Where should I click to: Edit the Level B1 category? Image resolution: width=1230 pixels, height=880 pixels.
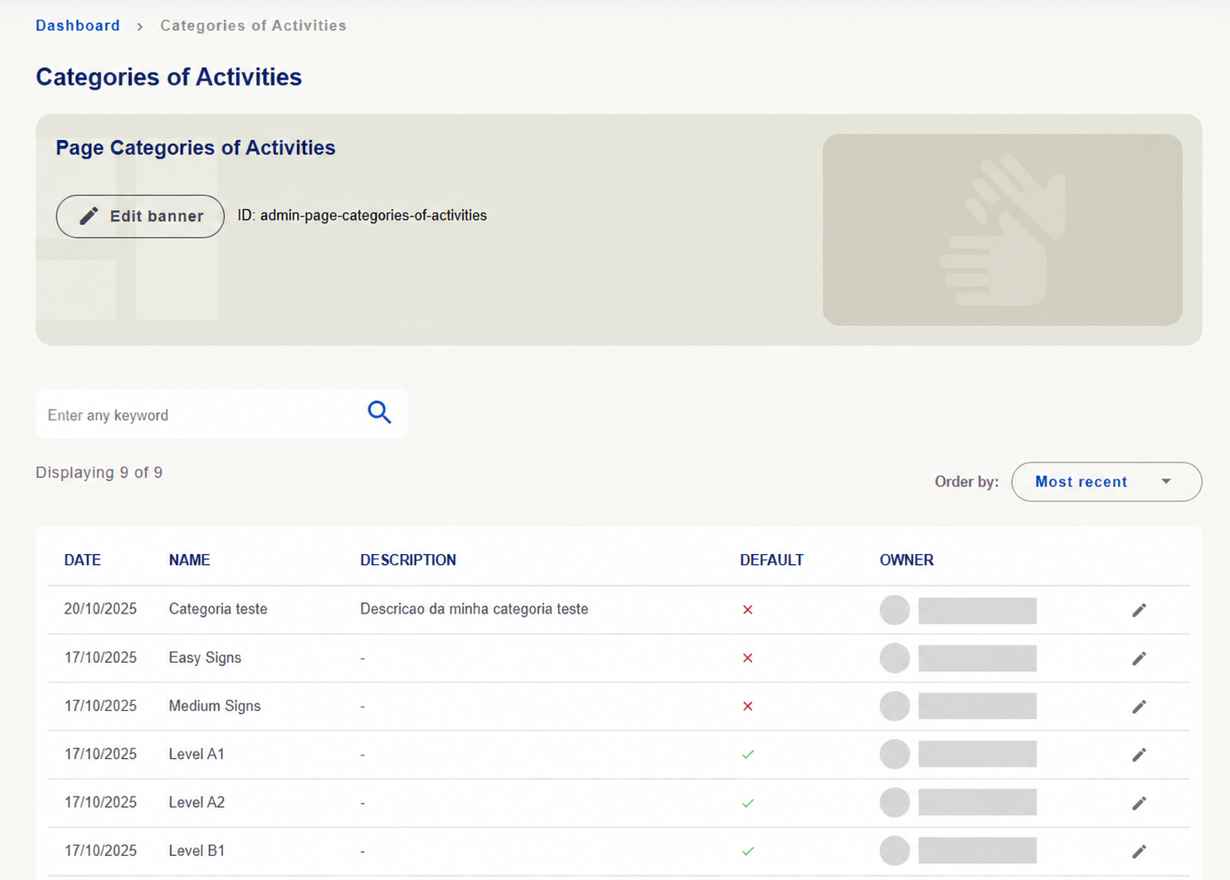pos(1139,851)
